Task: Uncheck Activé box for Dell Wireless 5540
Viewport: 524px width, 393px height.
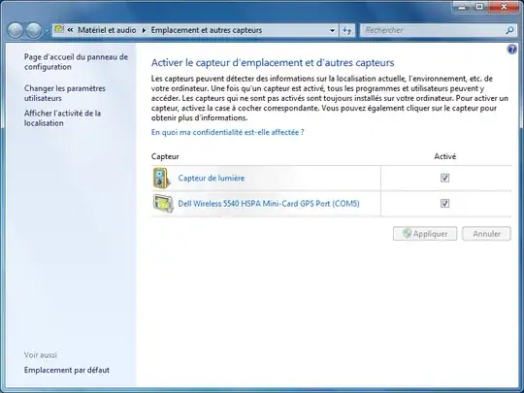Action: (x=444, y=203)
